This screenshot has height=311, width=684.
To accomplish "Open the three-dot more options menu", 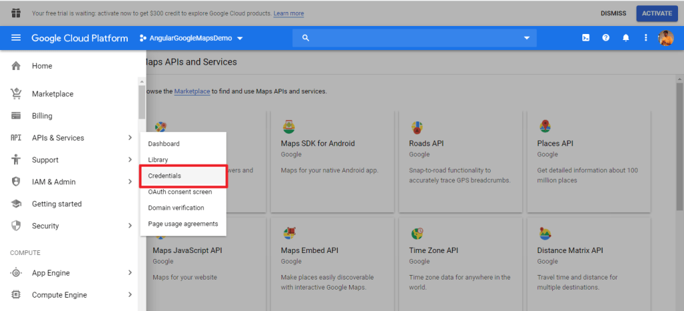I will (646, 38).
